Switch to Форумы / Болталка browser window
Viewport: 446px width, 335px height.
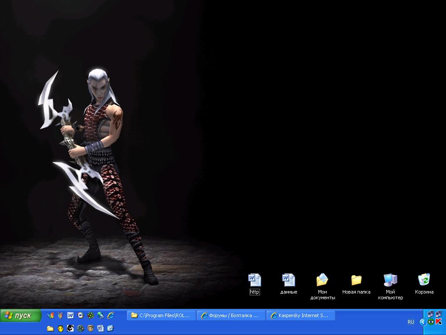(231, 315)
